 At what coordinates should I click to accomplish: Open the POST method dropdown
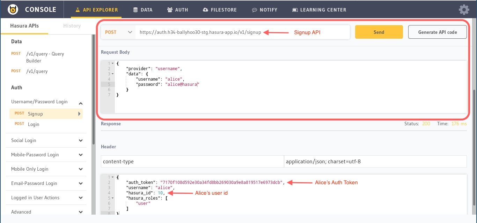(x=118, y=32)
